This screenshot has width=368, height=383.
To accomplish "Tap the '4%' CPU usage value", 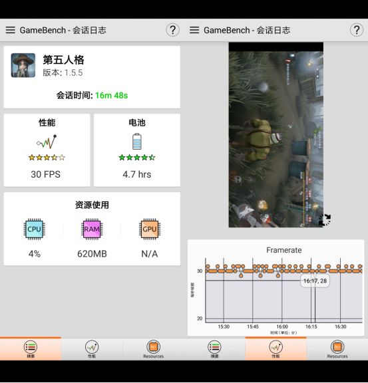I will point(34,254).
